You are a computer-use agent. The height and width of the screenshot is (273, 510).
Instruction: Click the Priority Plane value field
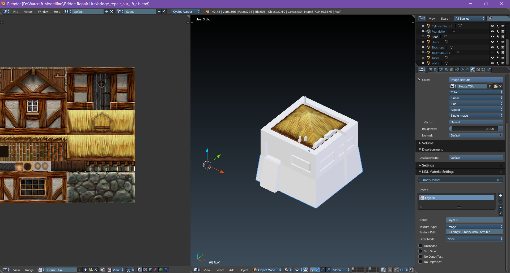[x=460, y=180]
